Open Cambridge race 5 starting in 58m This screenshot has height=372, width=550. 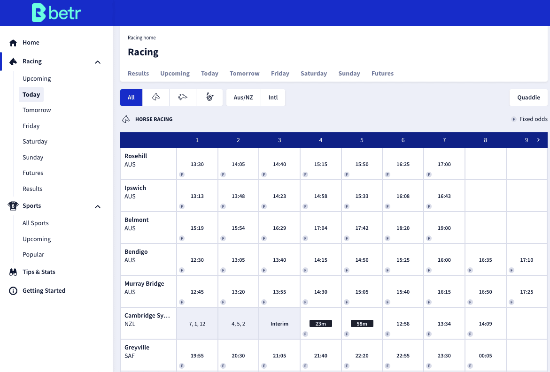(x=362, y=323)
